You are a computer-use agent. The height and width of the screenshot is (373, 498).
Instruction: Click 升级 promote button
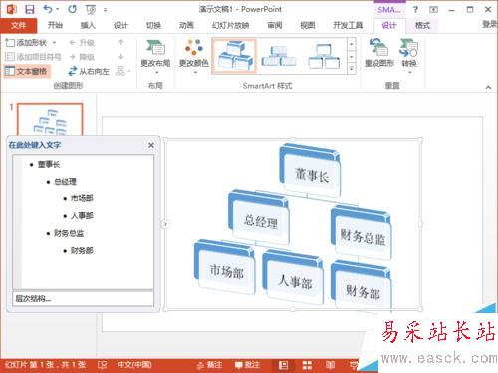pos(82,43)
